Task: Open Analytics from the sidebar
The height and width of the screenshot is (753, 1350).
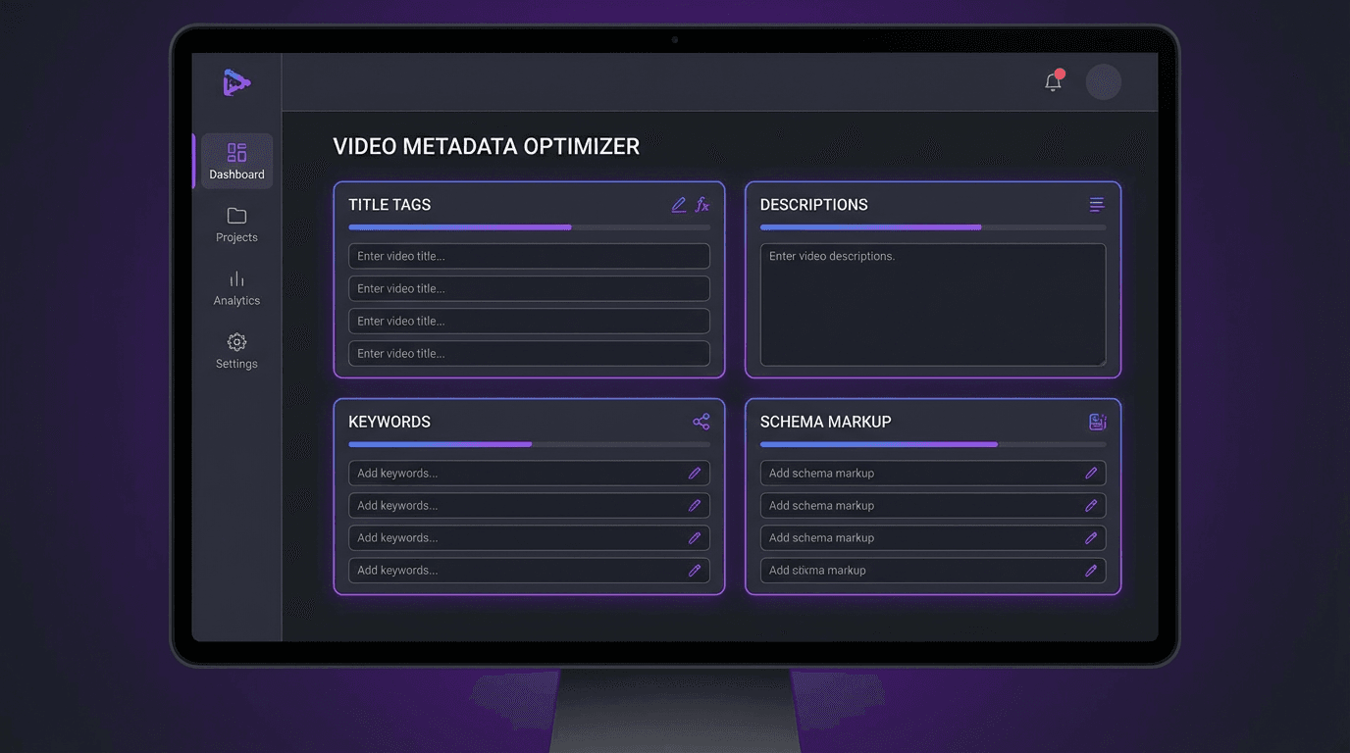Action: [236, 288]
